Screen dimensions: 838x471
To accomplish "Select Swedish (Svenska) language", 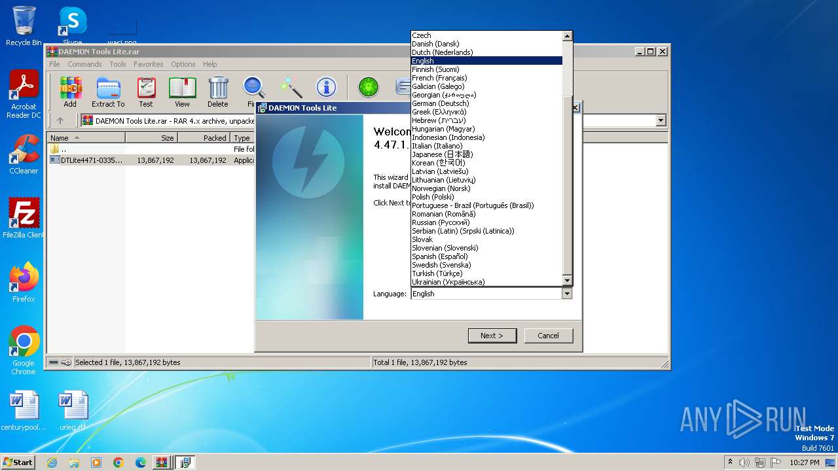I will [x=486, y=265].
